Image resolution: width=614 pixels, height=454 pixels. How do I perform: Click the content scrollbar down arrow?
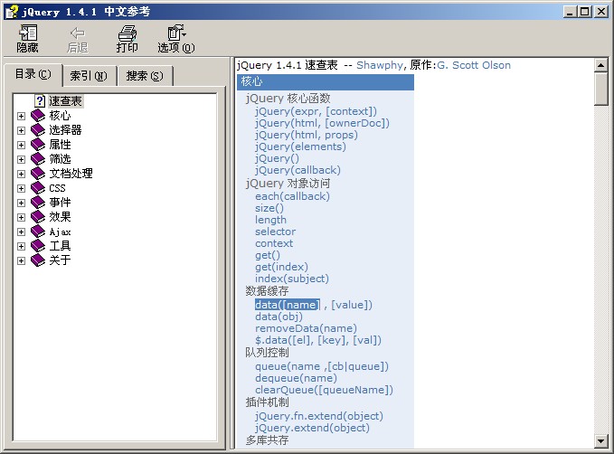(601, 440)
